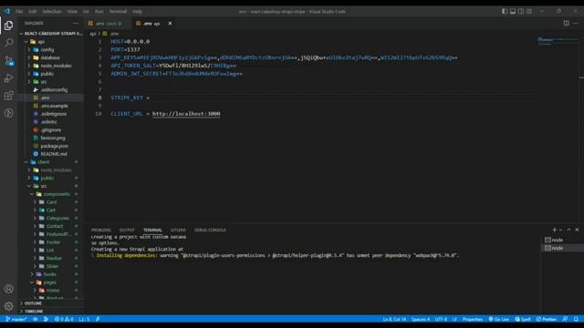
Task: Open the Search view in activity bar
Action: (8, 43)
